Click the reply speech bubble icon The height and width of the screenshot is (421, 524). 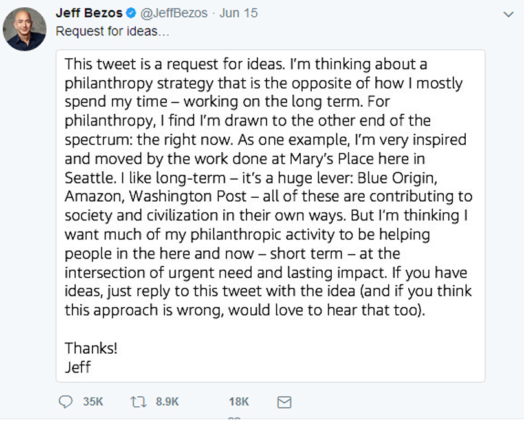[x=66, y=402]
